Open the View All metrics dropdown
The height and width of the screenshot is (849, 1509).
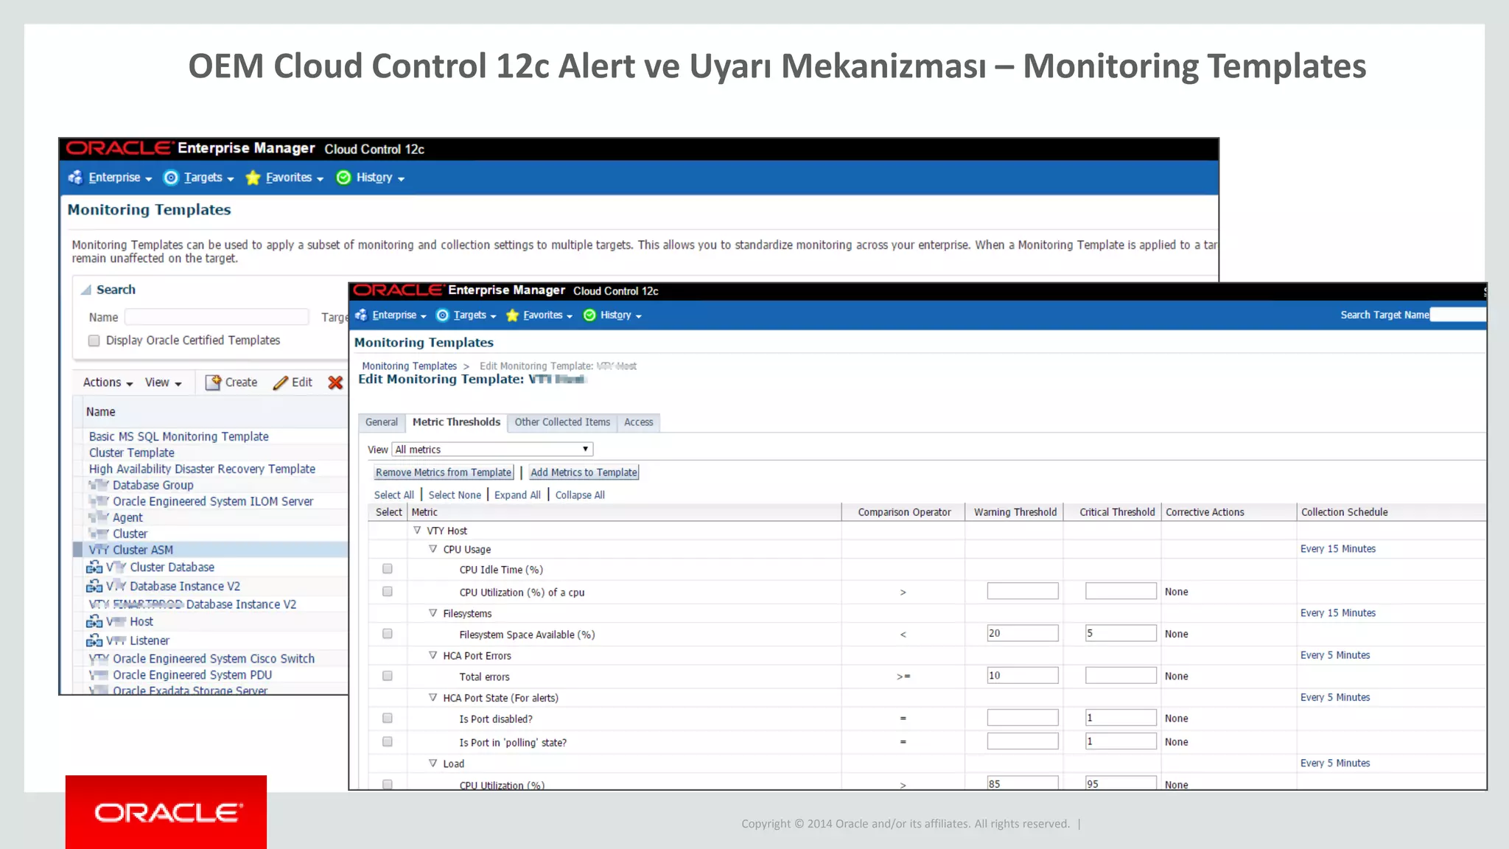[x=492, y=450]
